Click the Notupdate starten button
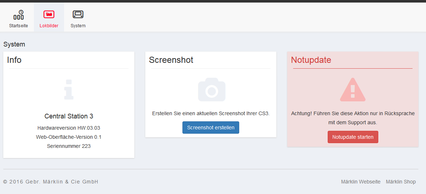 coord(353,137)
